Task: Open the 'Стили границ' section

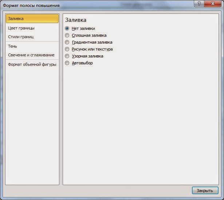Action: (32, 37)
